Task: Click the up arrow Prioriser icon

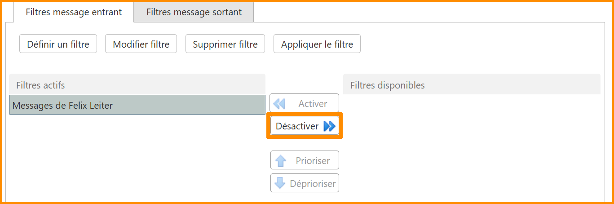Action: pos(281,161)
